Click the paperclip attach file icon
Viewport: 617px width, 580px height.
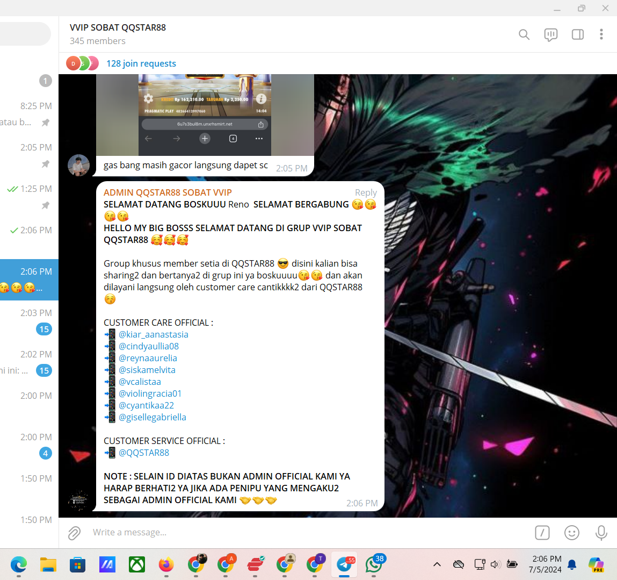click(74, 533)
